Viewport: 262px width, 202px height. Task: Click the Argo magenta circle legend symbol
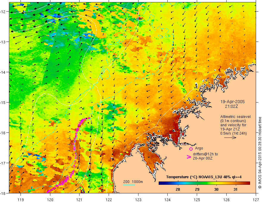click(x=191, y=149)
